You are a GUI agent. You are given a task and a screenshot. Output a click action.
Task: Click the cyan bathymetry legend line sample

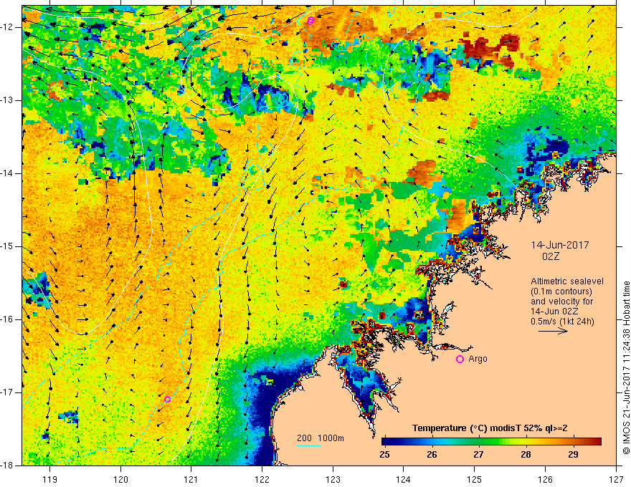[x=308, y=445]
